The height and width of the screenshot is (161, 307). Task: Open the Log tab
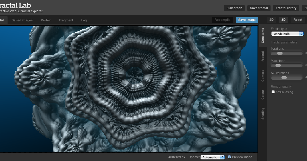coord(84,20)
